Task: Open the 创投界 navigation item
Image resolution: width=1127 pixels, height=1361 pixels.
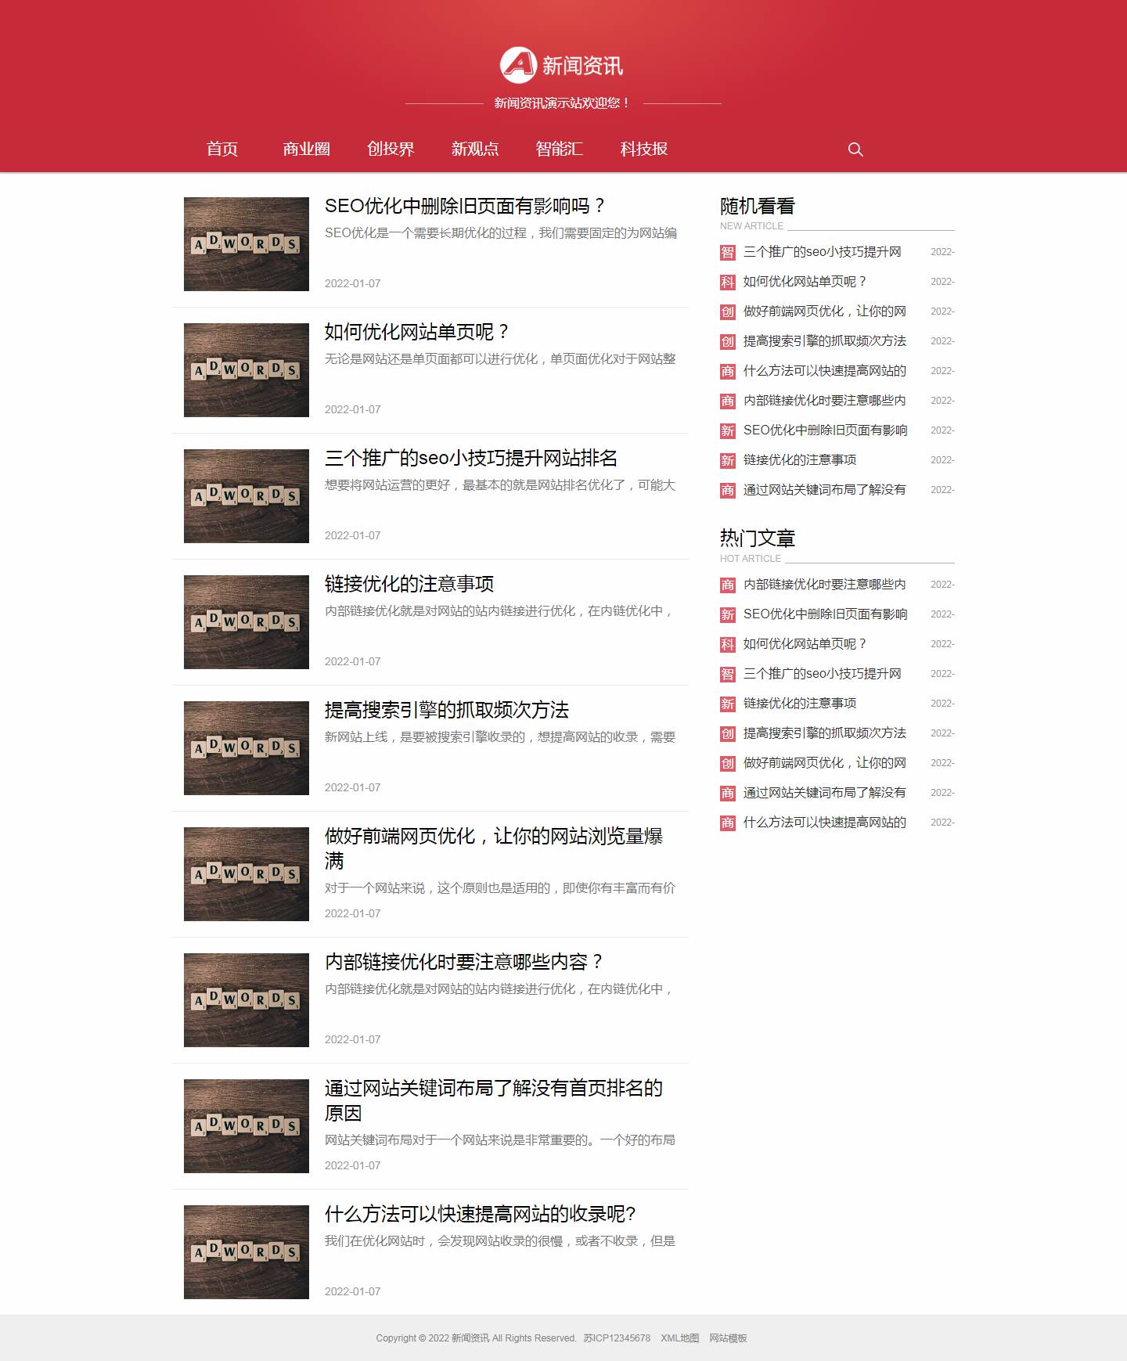Action: [391, 149]
